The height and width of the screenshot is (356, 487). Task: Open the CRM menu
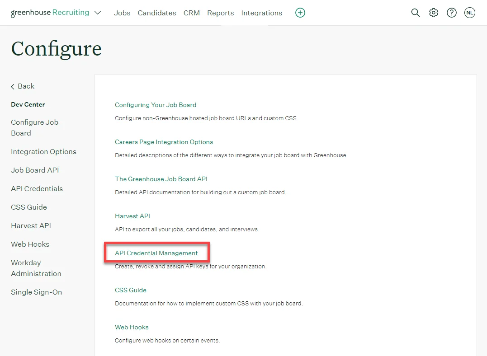[x=192, y=13]
